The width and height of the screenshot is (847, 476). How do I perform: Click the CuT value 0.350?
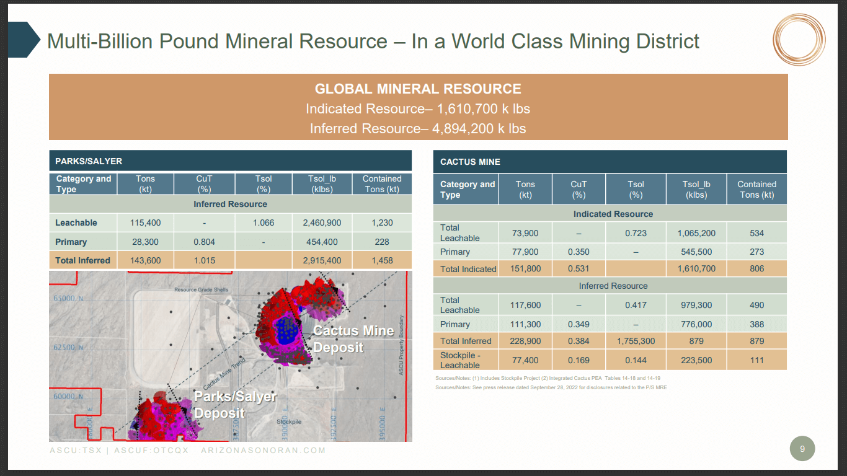(x=579, y=252)
